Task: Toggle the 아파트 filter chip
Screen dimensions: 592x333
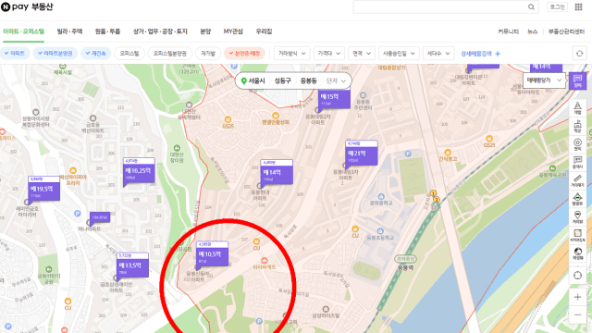Action: click(15, 54)
